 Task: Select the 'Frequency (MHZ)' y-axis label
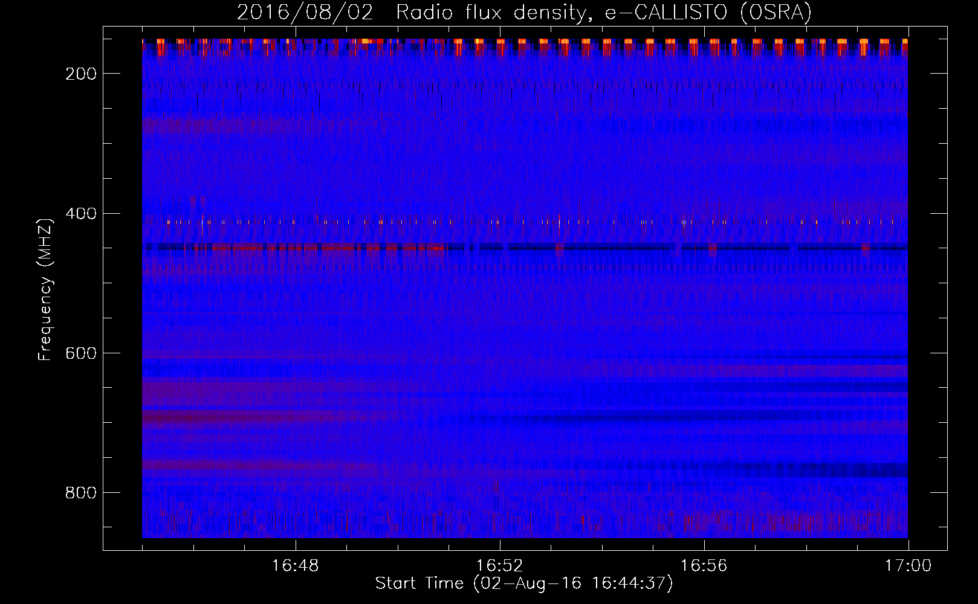click(x=45, y=289)
